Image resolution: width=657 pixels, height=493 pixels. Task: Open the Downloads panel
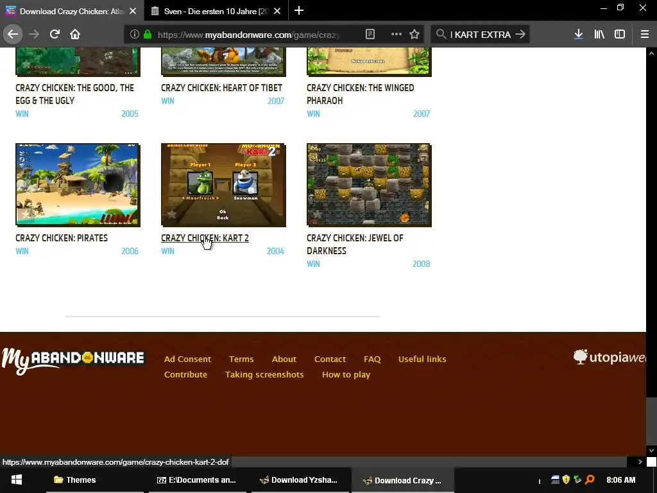coord(579,35)
